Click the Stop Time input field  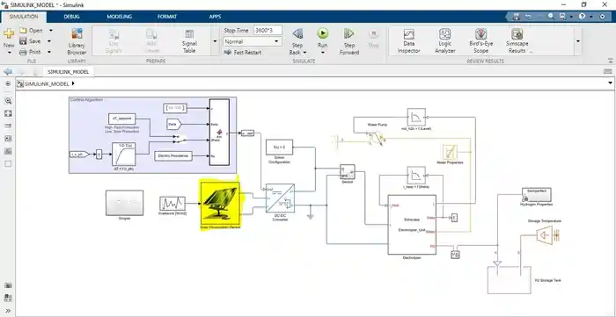(268, 30)
